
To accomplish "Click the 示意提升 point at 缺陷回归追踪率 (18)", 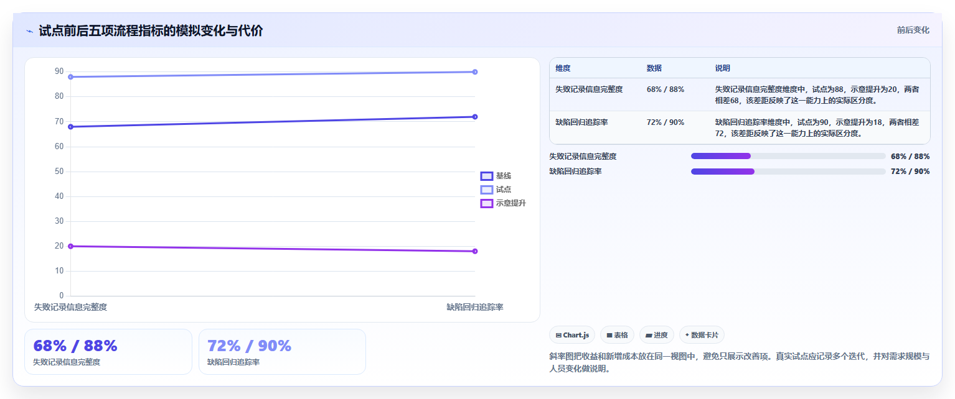I will pos(475,251).
